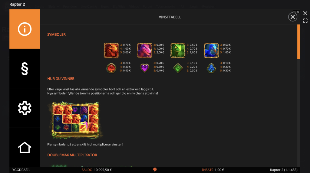Click the blue bird dinosaur symbol
Viewport: 310px width, 173px height.
coord(211,51)
